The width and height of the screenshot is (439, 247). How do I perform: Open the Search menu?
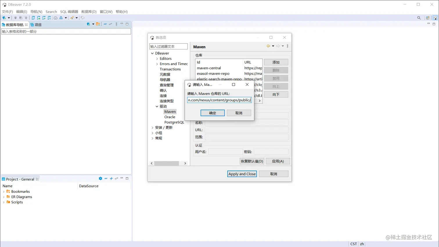click(51, 12)
